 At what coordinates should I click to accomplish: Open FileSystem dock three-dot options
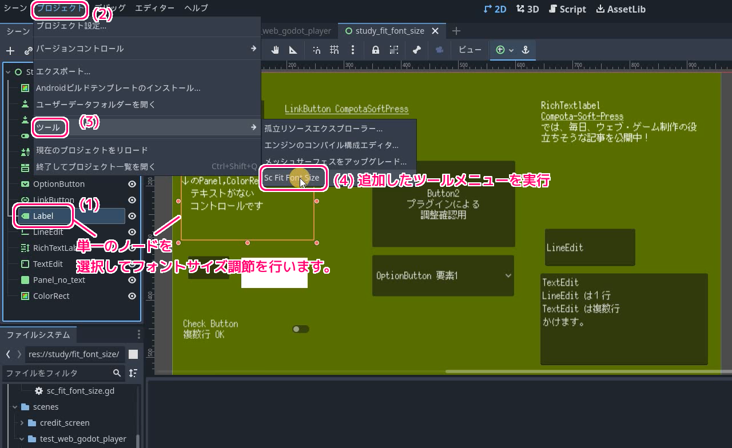click(x=138, y=334)
